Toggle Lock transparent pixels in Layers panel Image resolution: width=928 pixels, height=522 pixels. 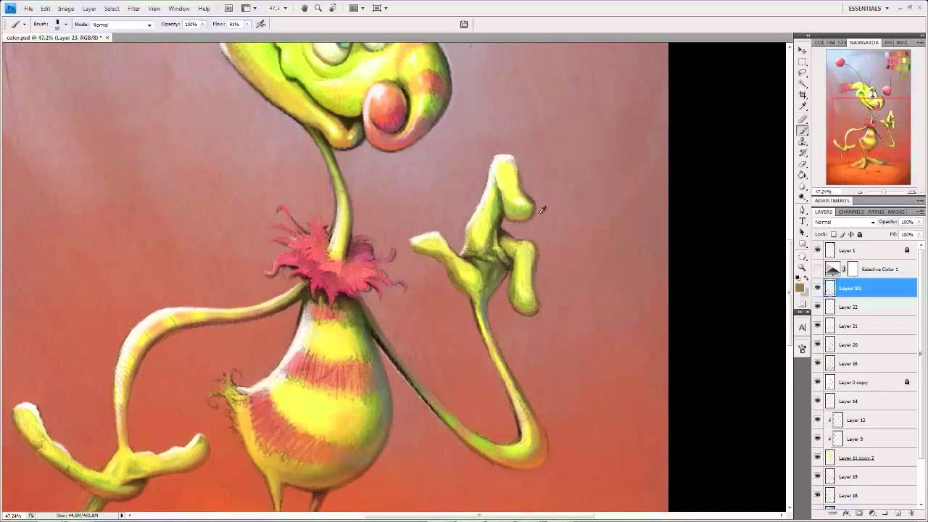coord(833,234)
